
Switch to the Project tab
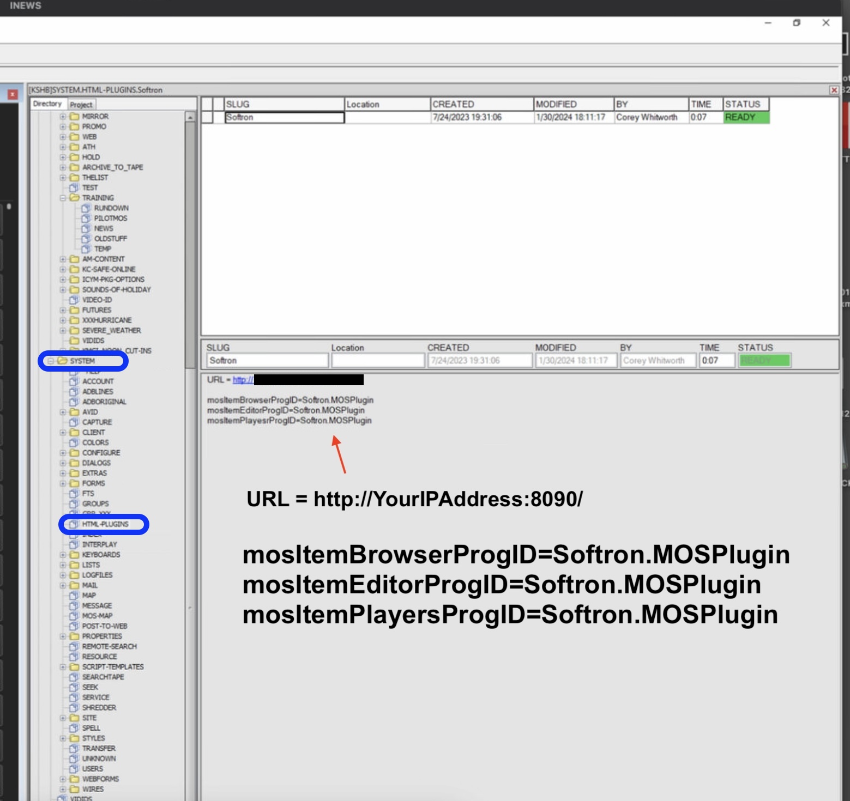[81, 104]
